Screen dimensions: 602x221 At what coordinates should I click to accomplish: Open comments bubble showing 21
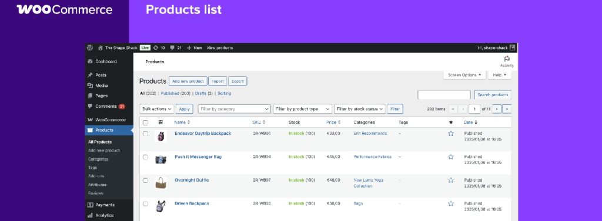(x=176, y=48)
